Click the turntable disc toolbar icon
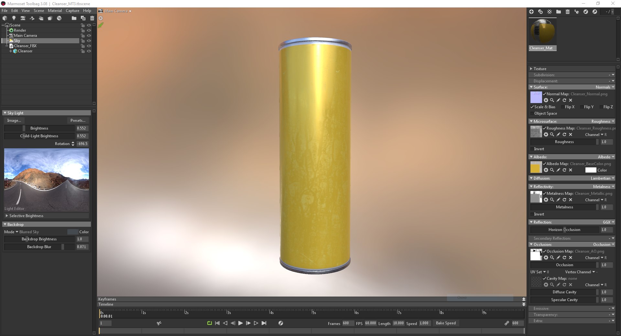Screen dimensions: 621x336 [59, 18]
